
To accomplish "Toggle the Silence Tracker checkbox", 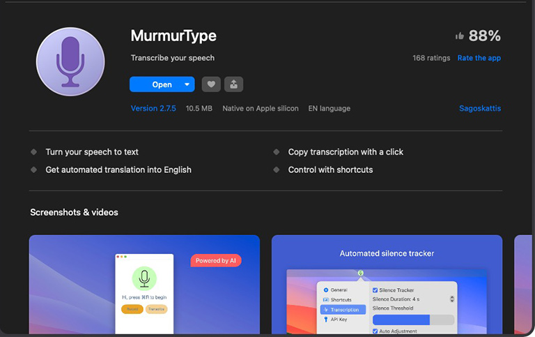I will click(x=375, y=290).
